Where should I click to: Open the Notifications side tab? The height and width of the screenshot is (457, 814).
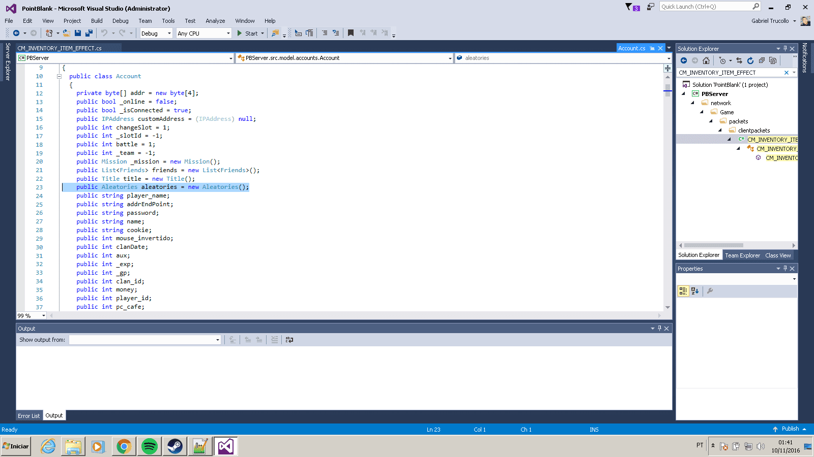coord(804,58)
